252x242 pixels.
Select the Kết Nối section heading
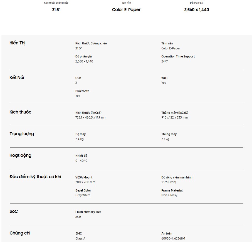coord(17,78)
